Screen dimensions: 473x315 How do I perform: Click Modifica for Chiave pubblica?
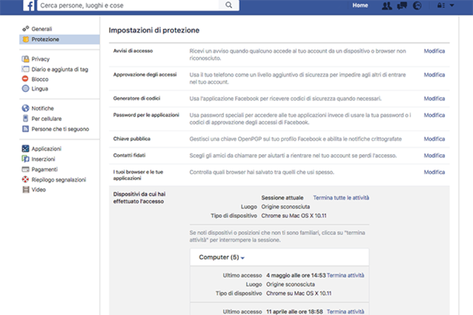click(434, 139)
